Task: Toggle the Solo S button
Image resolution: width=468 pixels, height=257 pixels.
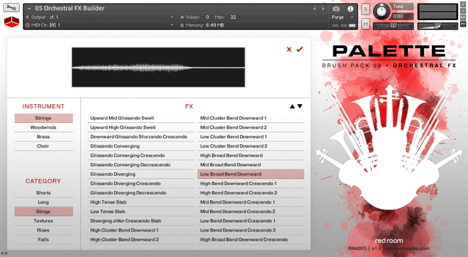Action: [366, 9]
